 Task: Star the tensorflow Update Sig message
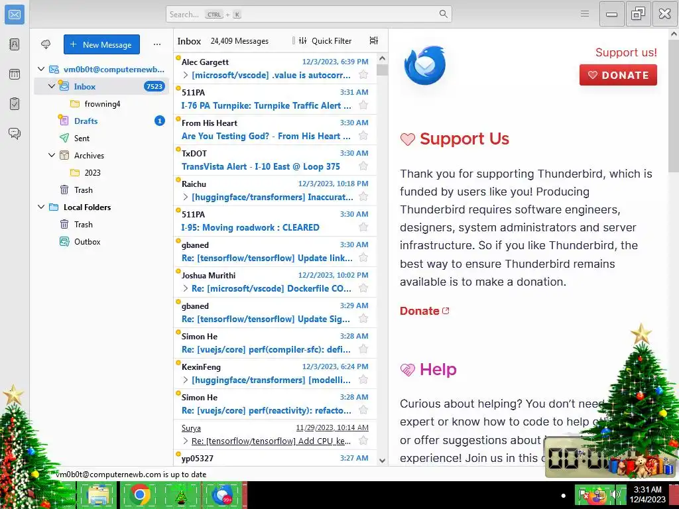click(x=363, y=319)
